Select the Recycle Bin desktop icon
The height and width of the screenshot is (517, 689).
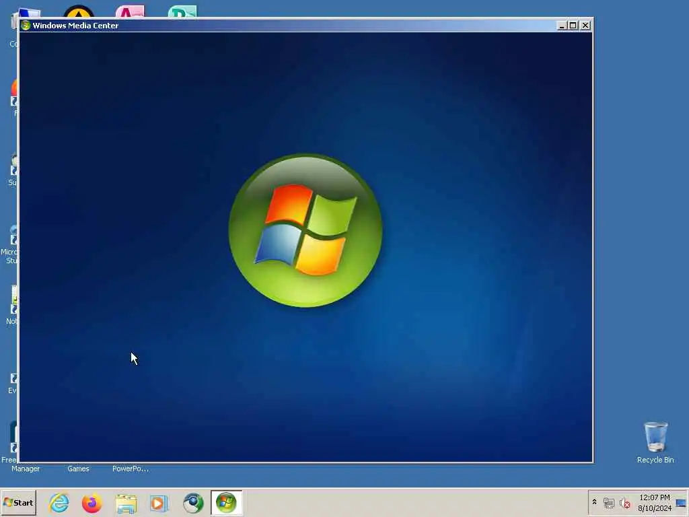click(655, 442)
